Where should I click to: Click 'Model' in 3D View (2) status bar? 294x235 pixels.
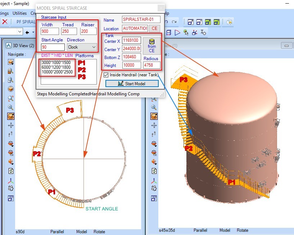tap(82, 232)
